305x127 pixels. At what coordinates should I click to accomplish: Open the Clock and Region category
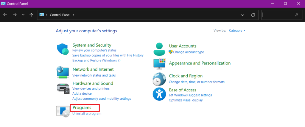click(x=186, y=76)
